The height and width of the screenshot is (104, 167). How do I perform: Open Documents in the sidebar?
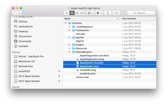click(25, 36)
